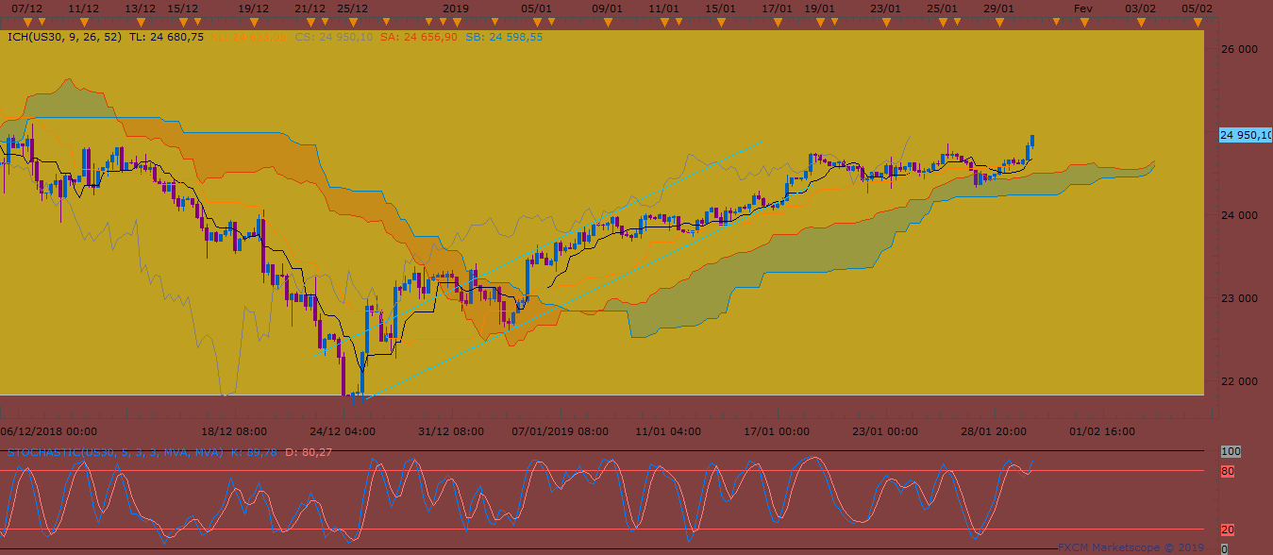The image size is (1273, 555).
Task: Click the orange marker under 23/01
Action: point(886,21)
